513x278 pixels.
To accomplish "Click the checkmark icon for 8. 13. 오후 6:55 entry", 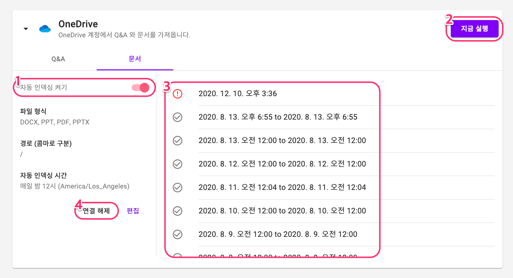I will (x=178, y=117).
